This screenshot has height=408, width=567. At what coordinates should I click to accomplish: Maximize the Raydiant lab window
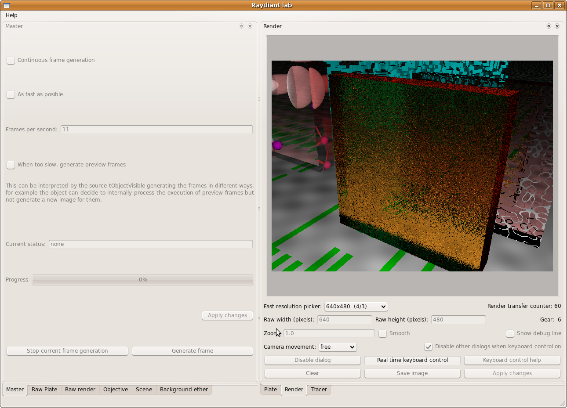pos(548,5)
